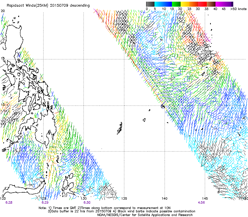Click the "140" longitude label
This screenshot has width=248, height=217.
pyautogui.click(x=165, y=198)
